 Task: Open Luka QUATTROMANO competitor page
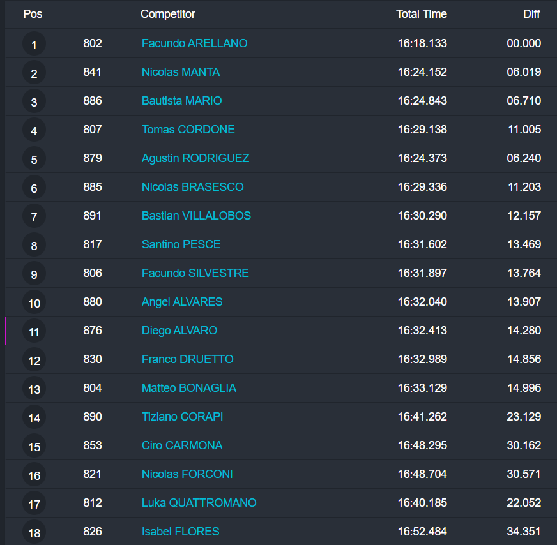pos(199,503)
